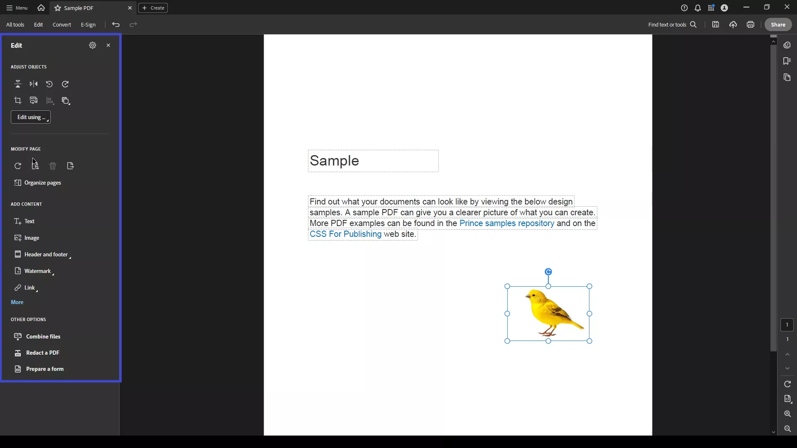
Task: Select the Crop image tool
Action: pos(18,100)
